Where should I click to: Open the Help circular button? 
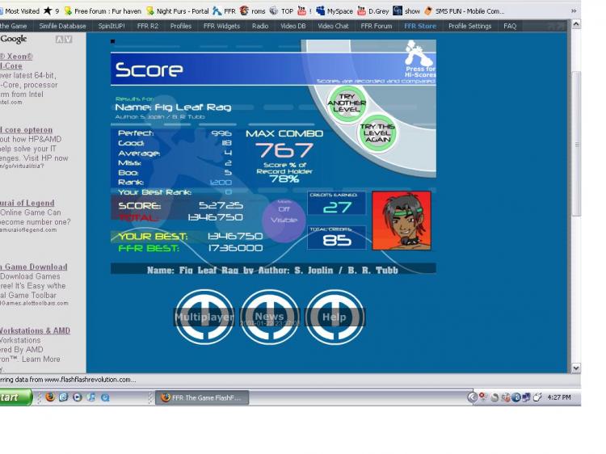click(x=335, y=317)
